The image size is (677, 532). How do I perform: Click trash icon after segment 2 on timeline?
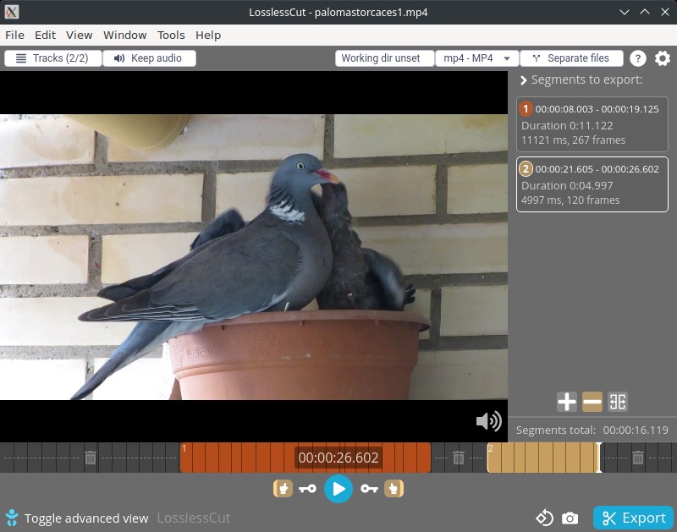pos(638,458)
